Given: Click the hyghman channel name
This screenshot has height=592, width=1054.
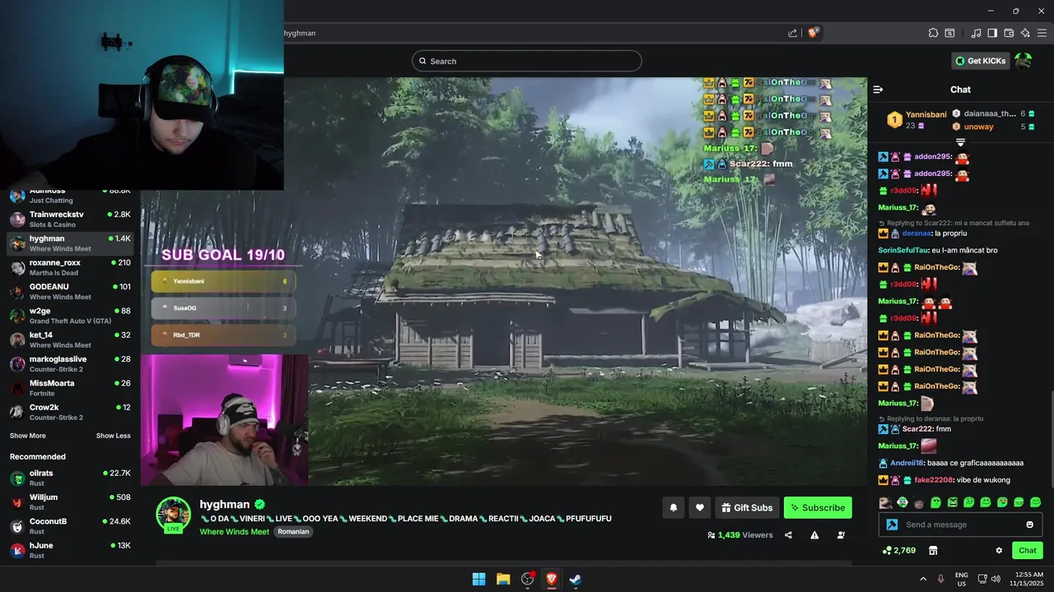Looking at the screenshot, I should point(225,504).
